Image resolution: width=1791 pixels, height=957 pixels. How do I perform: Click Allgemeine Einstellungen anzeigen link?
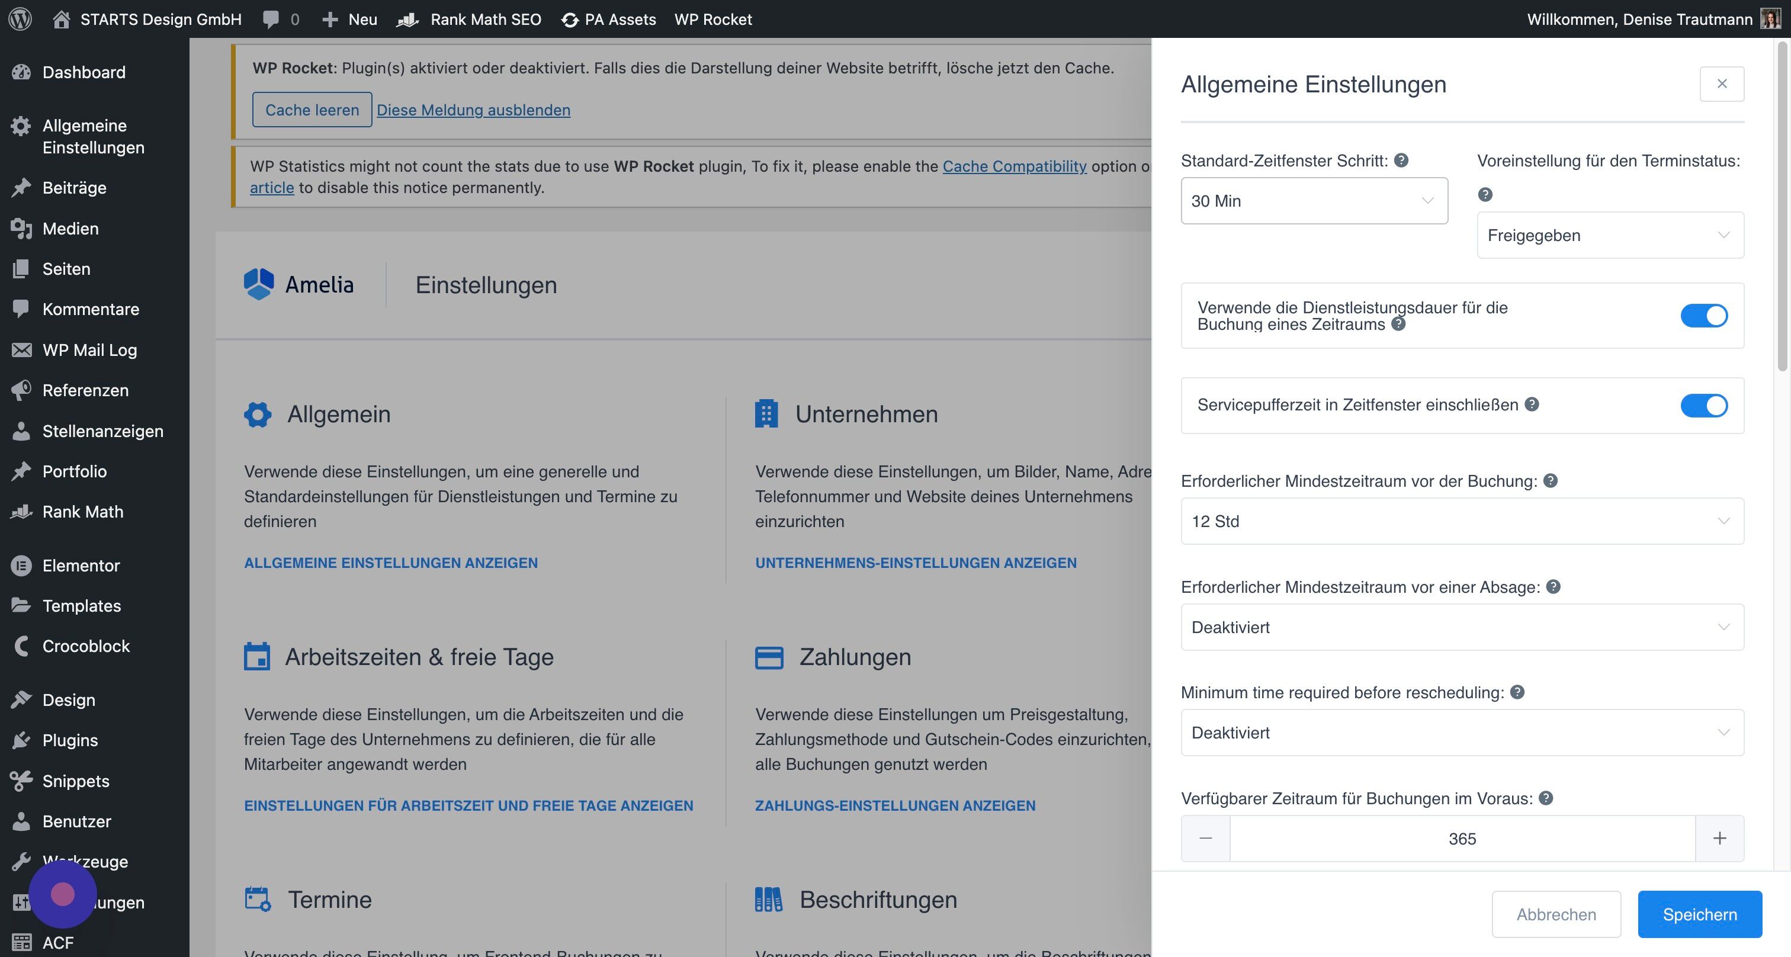click(x=391, y=562)
